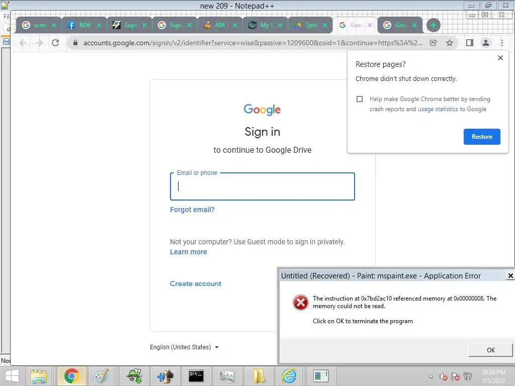Go forward in Chrome

click(39, 43)
